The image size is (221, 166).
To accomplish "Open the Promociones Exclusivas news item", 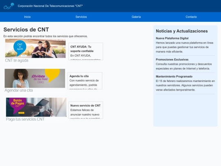I will click(185, 64).
